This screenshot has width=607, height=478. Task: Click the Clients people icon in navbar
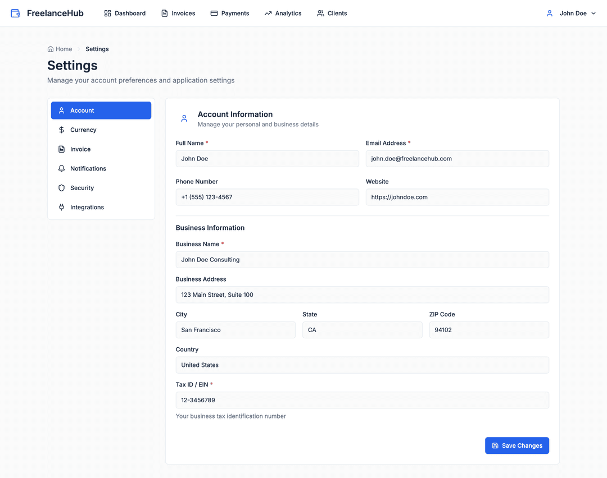point(319,13)
